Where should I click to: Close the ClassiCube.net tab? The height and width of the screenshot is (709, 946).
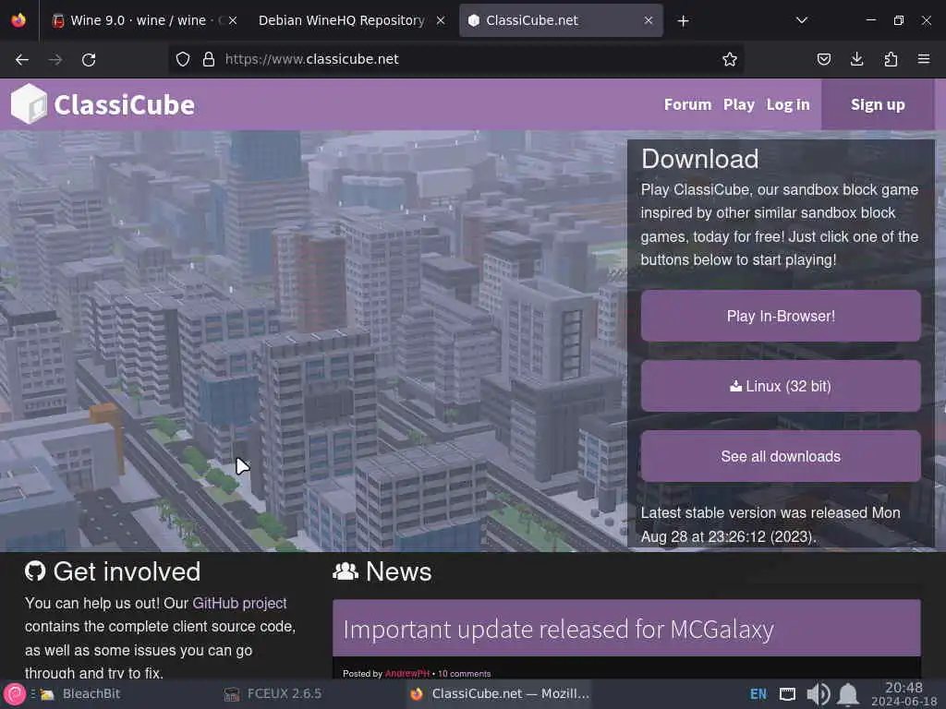pyautogui.click(x=649, y=20)
